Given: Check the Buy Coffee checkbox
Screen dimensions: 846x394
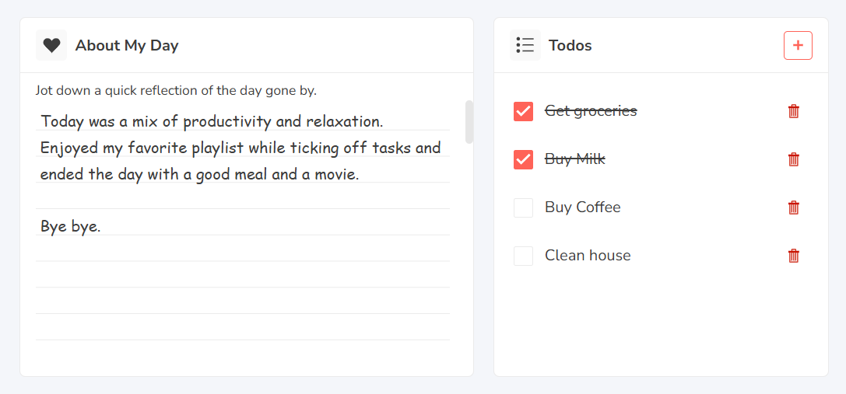Looking at the screenshot, I should (x=523, y=207).
